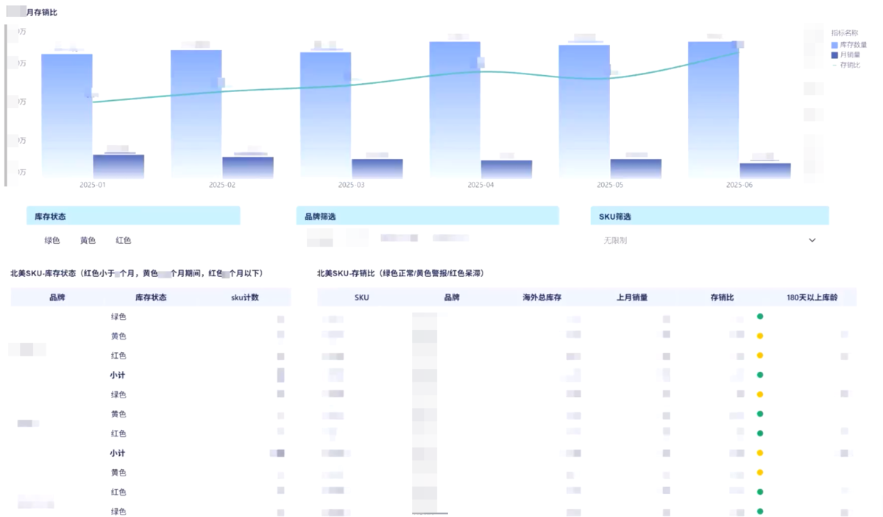
Task: Click the 库存数量 legend color square
Action: pyautogui.click(x=834, y=45)
